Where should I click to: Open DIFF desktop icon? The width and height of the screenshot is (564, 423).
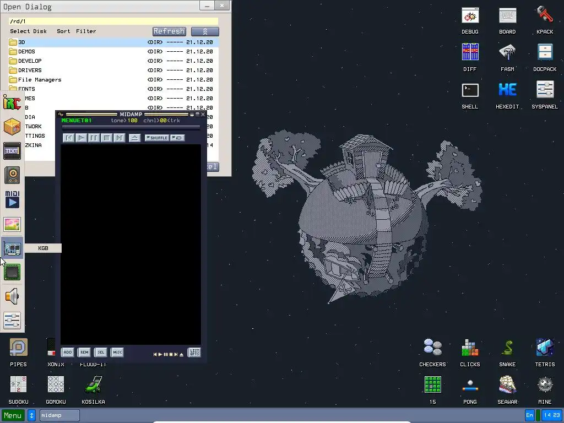coord(470,57)
